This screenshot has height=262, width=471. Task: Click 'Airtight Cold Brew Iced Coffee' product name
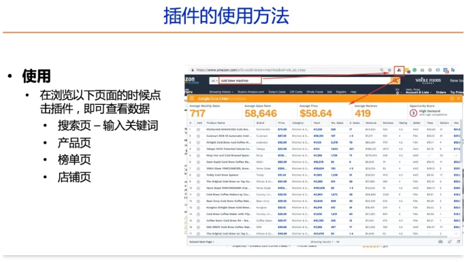(228, 143)
